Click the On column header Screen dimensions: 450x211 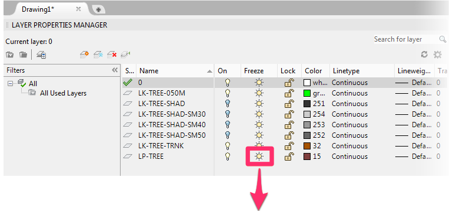[228, 71]
